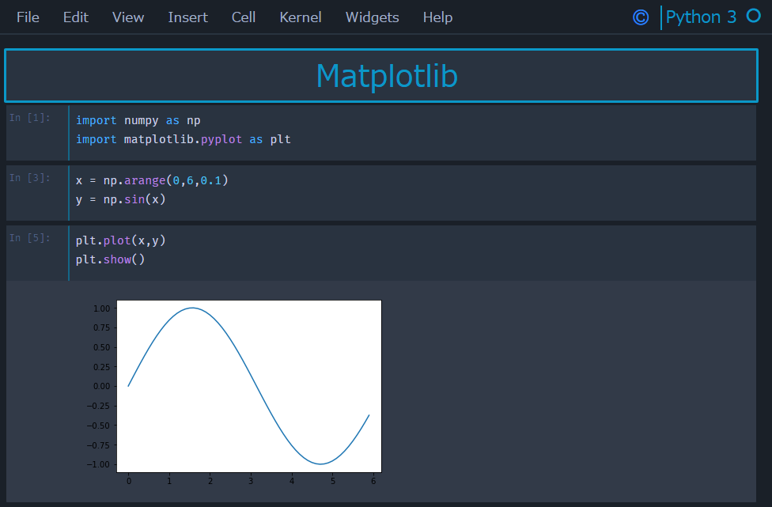Click the sine wave plot output
Viewport: 772px width, 507px height.
[x=249, y=386]
